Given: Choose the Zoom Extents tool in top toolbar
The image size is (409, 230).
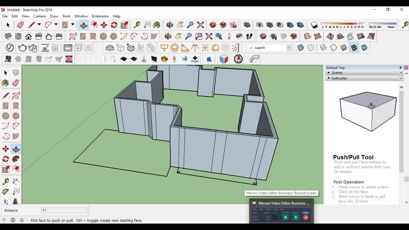Looking at the screenshot, I should [200, 25].
